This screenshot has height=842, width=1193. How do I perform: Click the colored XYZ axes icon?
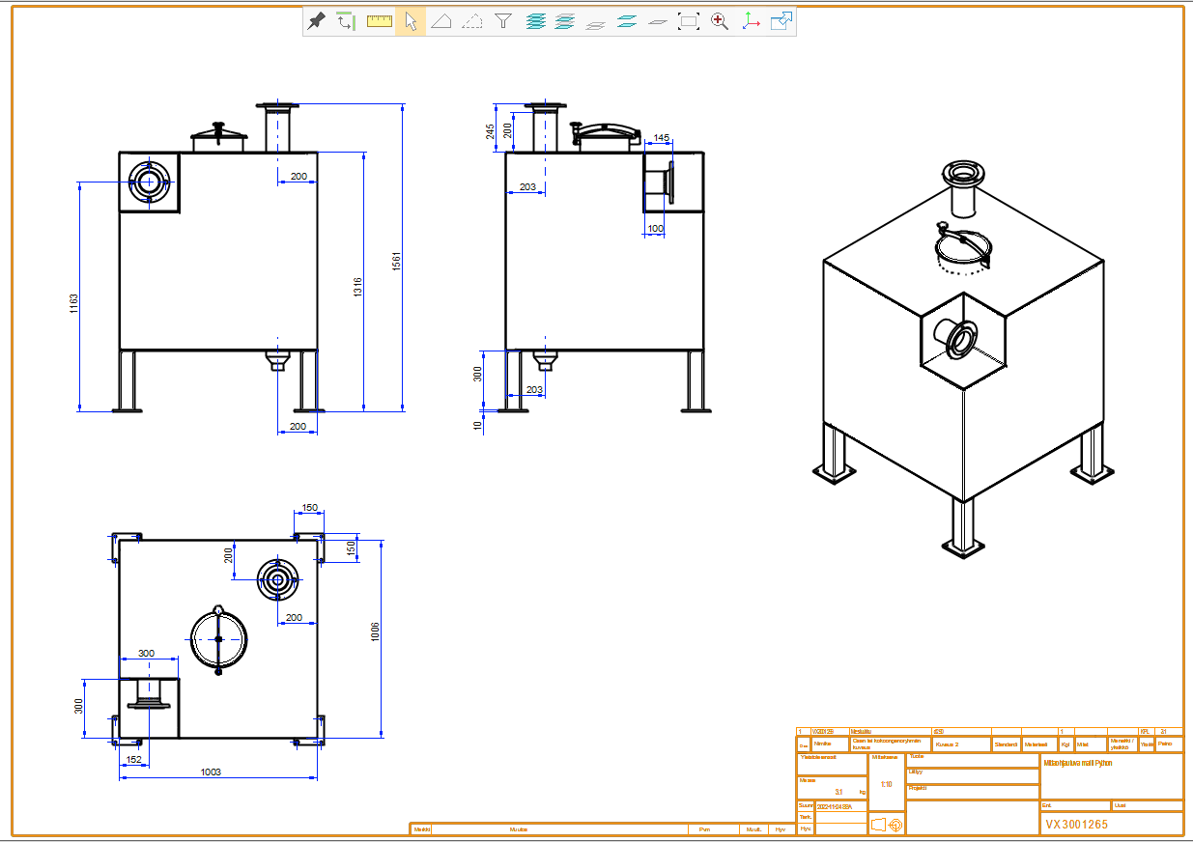(x=751, y=21)
